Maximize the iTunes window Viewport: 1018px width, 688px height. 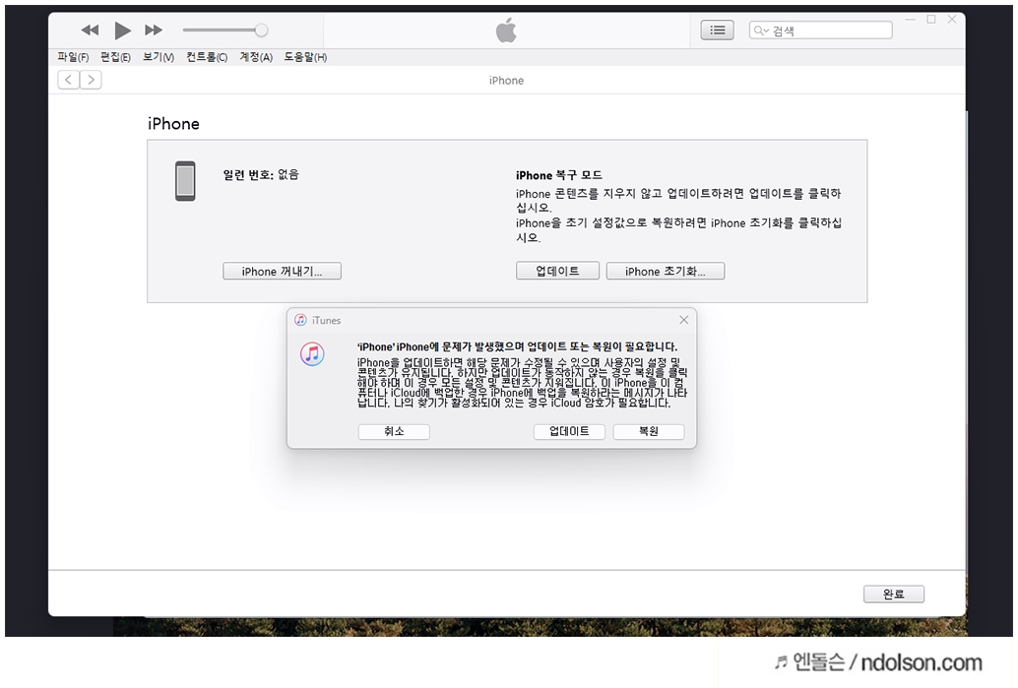coord(931,20)
